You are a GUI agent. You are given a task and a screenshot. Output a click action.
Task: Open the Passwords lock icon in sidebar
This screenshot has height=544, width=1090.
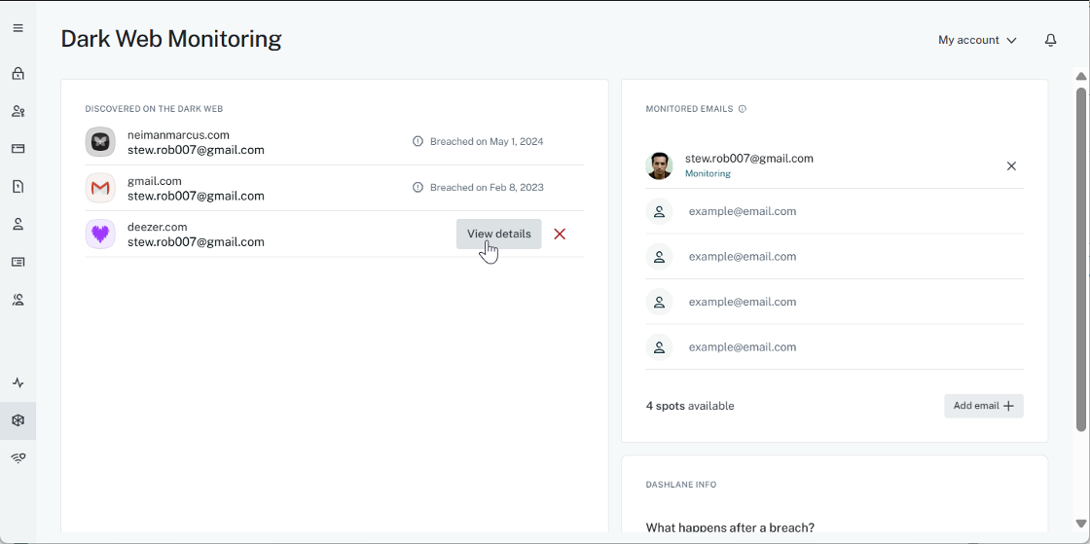click(x=18, y=74)
